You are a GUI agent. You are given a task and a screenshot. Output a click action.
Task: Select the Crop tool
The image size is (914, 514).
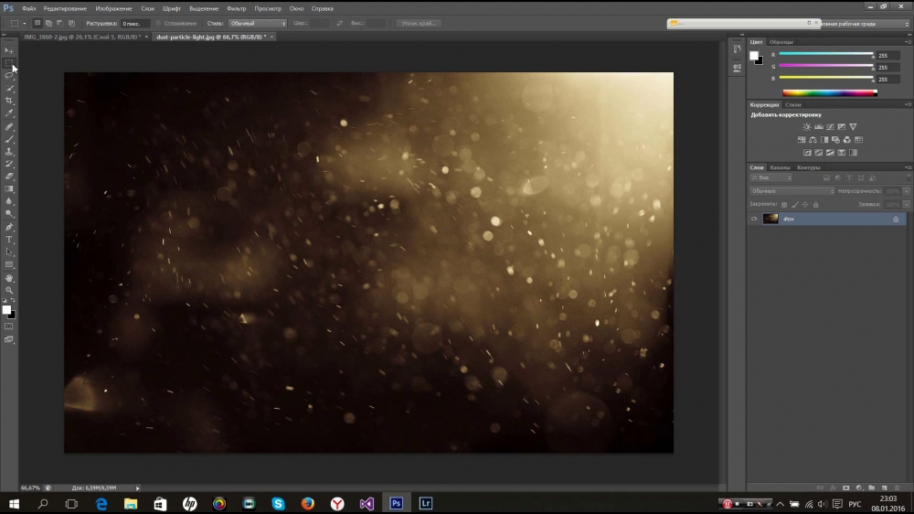coord(9,101)
